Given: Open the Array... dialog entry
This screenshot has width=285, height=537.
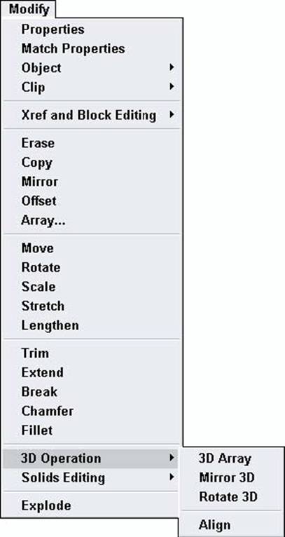Looking at the screenshot, I should coord(91,220).
